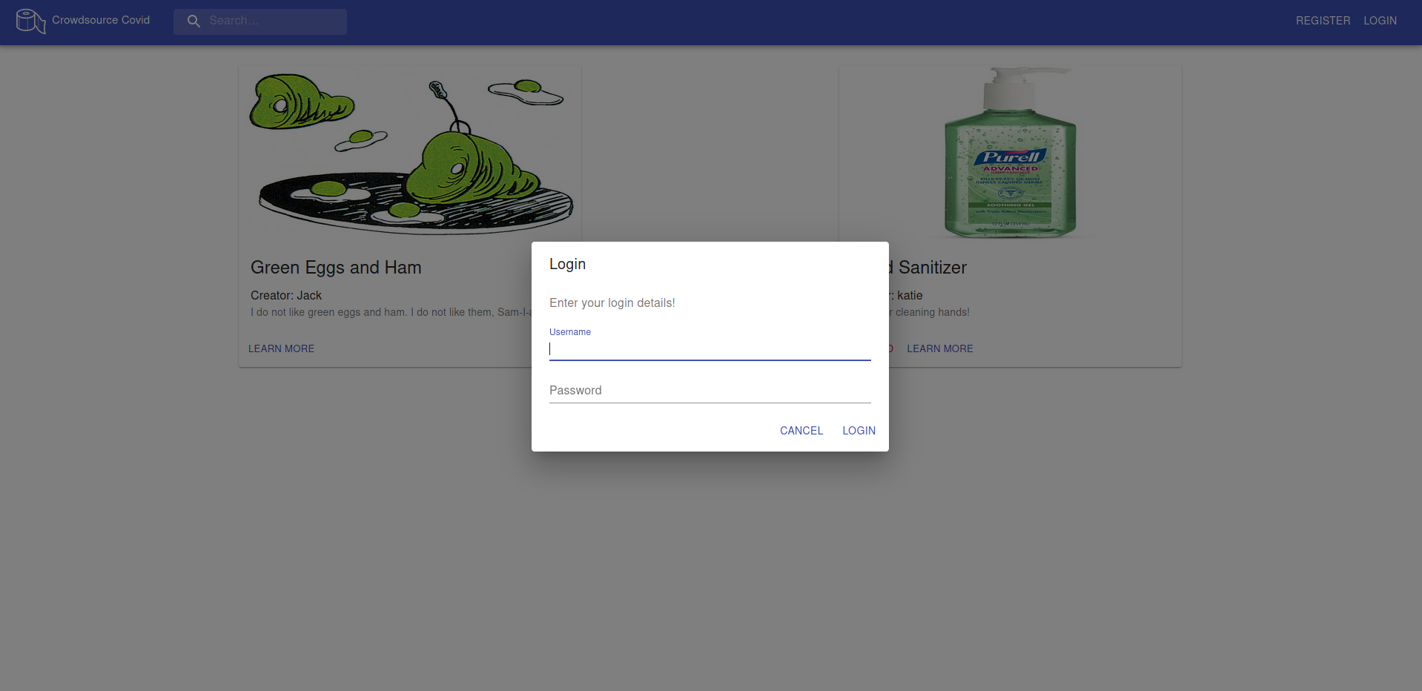Click the search magnifier icon

pos(194,21)
